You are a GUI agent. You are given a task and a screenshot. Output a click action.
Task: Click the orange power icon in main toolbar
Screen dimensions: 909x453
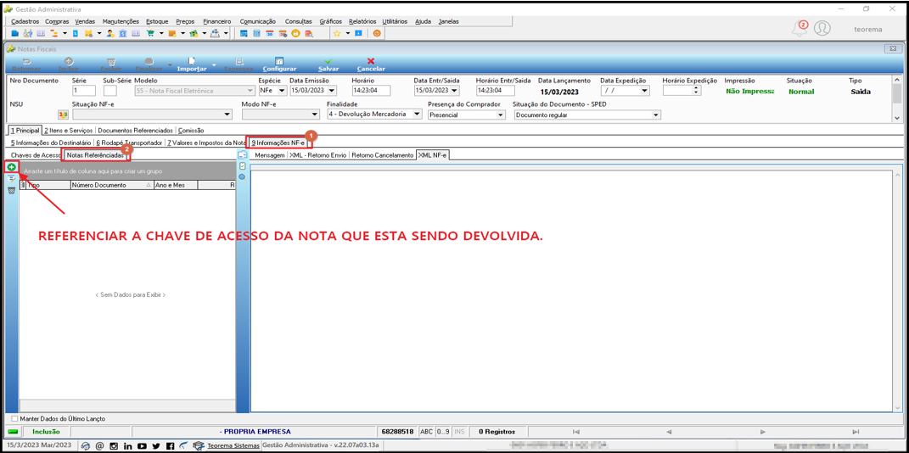[377, 34]
